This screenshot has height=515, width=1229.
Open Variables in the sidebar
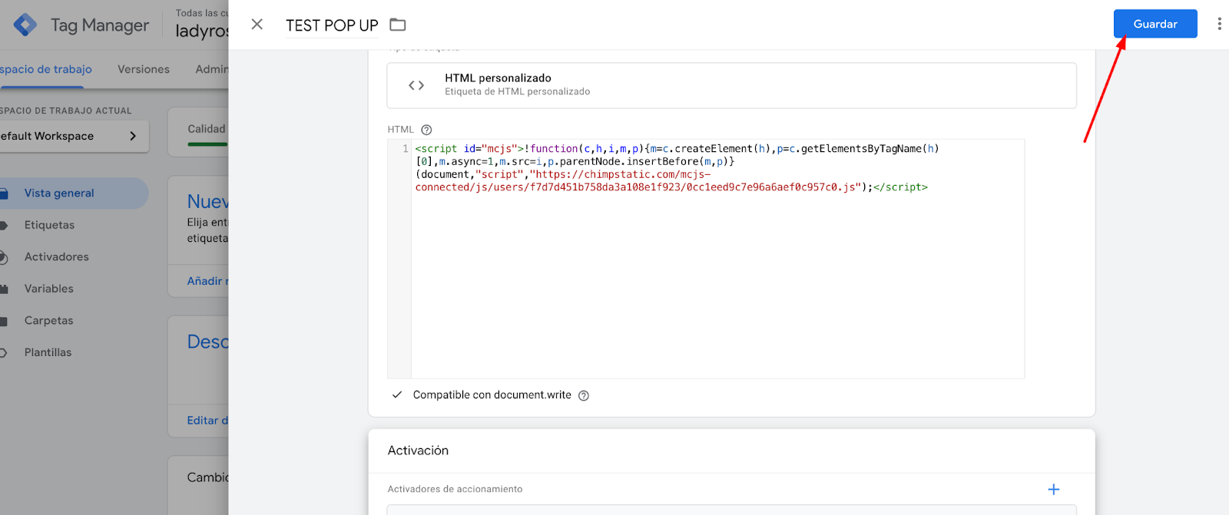point(49,289)
